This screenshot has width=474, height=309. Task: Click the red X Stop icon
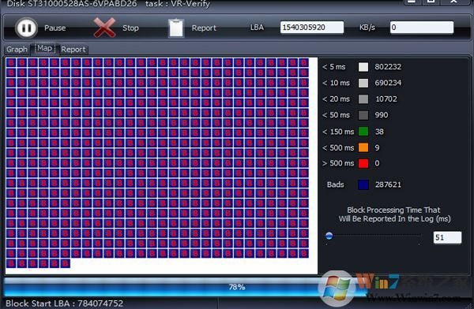point(104,28)
